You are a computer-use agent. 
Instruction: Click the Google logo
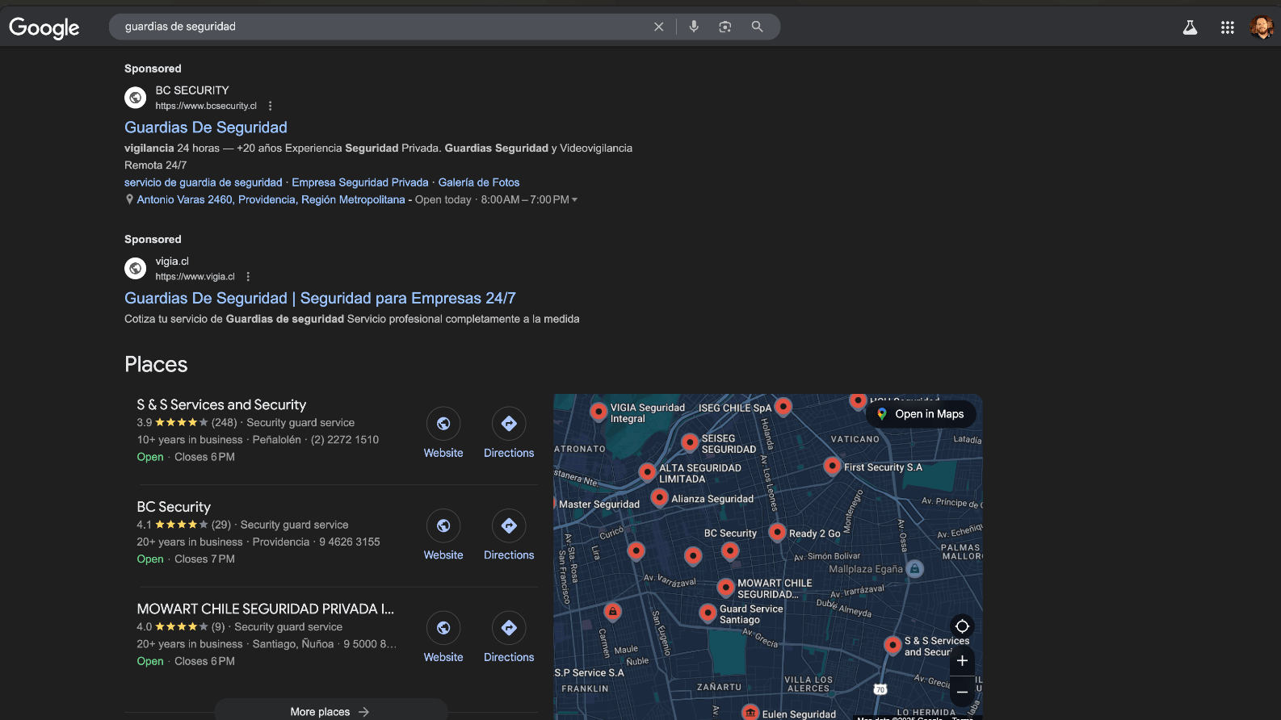point(44,28)
